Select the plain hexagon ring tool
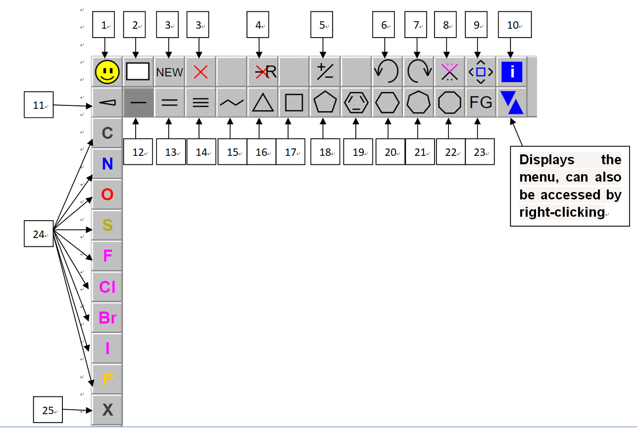Viewport: 637px width, 428px height. (388, 102)
